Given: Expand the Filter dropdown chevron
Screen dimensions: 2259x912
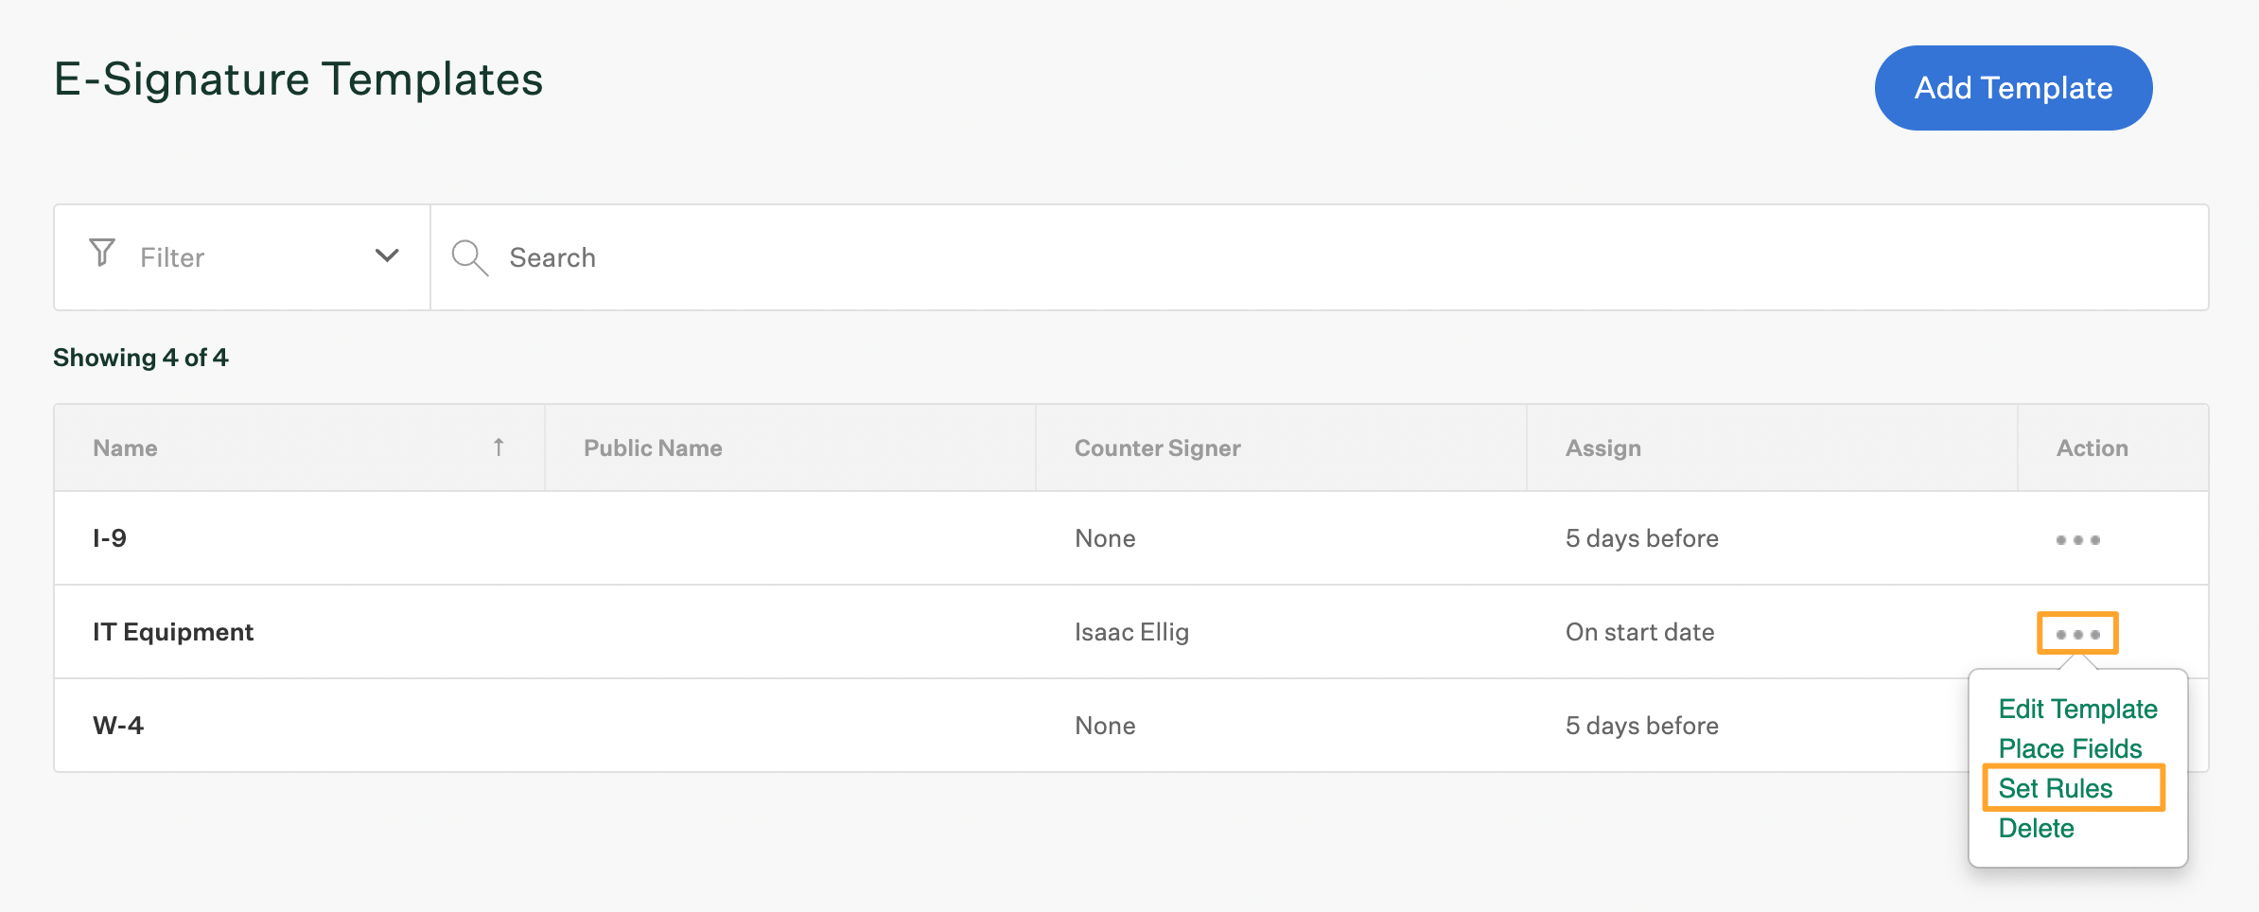Looking at the screenshot, I should click(387, 255).
